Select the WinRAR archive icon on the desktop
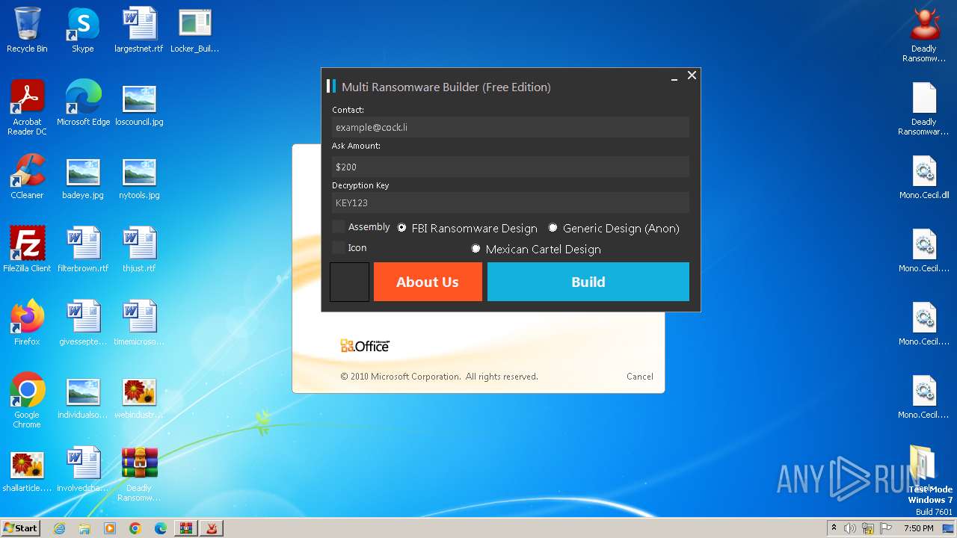 tap(139, 474)
